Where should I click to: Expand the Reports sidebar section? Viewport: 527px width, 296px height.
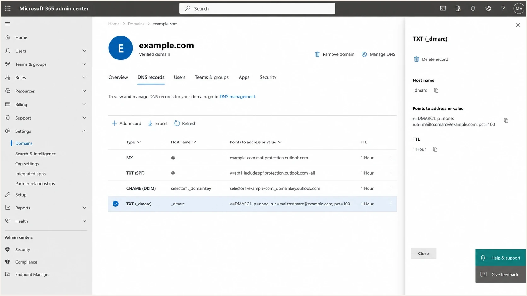coord(84,208)
